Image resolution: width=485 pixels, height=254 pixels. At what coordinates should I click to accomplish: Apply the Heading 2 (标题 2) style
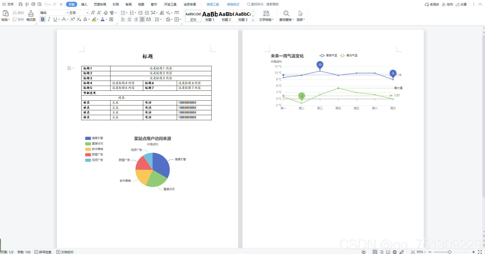(x=226, y=16)
